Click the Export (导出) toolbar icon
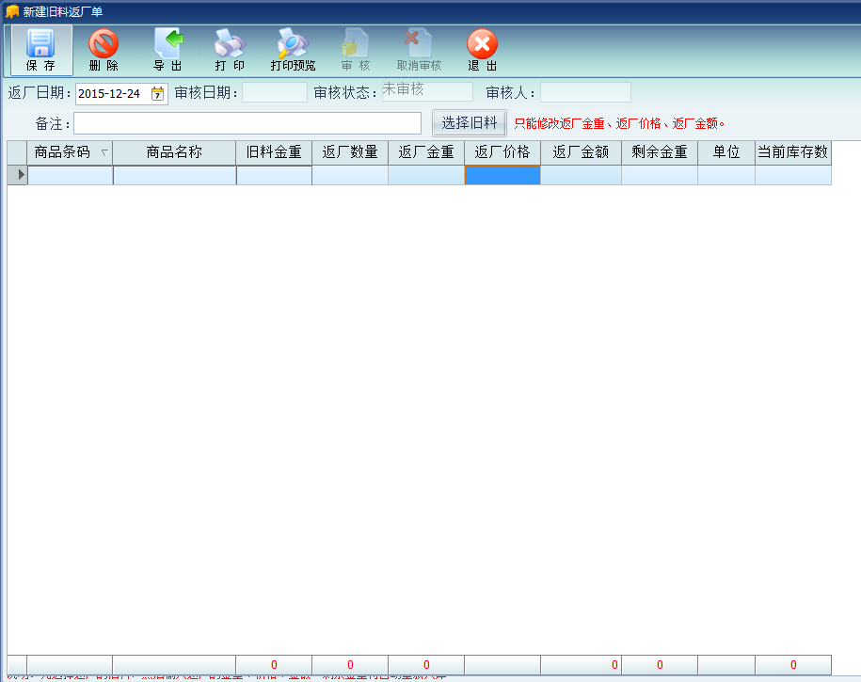Screen dimensions: 861x682 pos(167,50)
